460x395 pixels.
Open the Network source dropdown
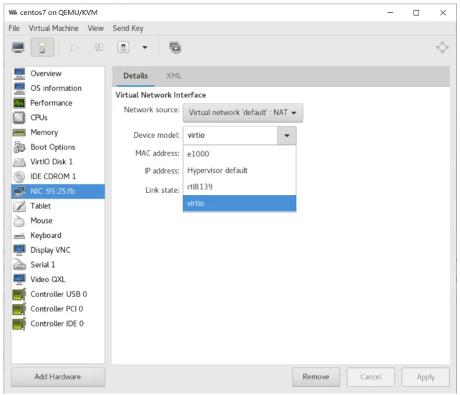243,113
